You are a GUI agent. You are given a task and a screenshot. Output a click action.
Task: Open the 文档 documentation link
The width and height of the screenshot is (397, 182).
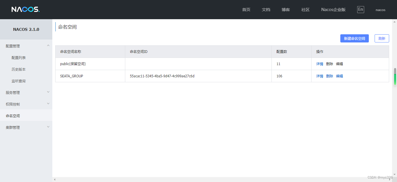(x=266, y=10)
